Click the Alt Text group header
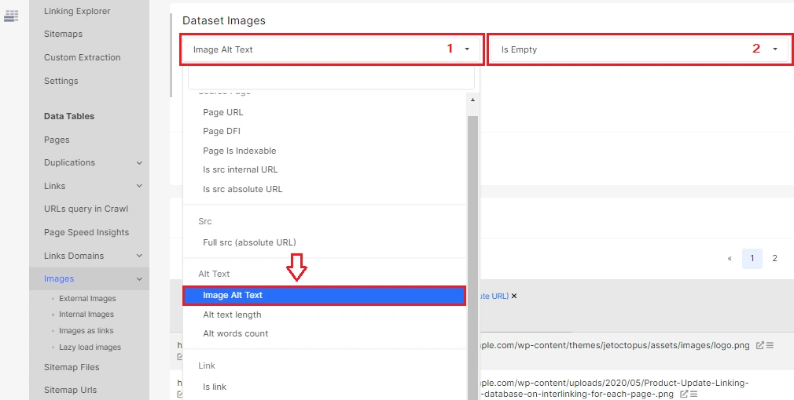 coord(214,274)
